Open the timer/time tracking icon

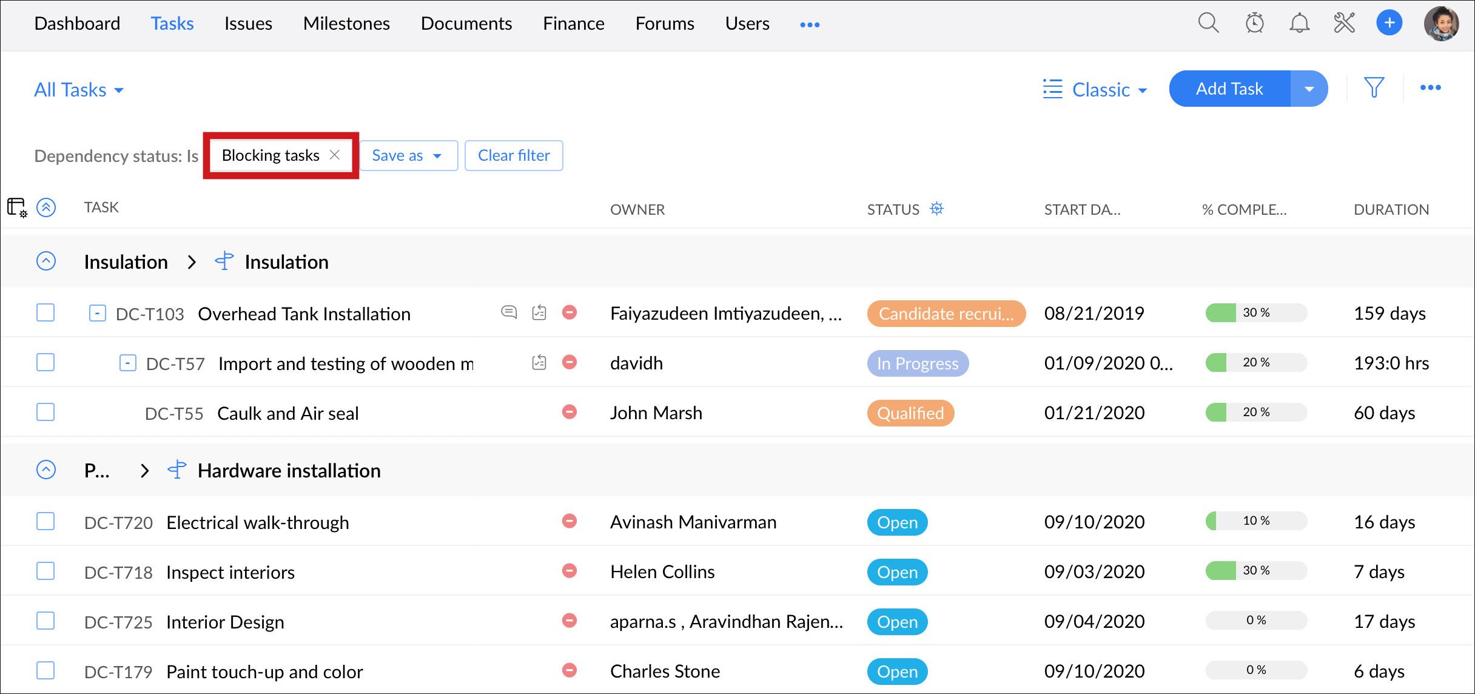(1254, 23)
